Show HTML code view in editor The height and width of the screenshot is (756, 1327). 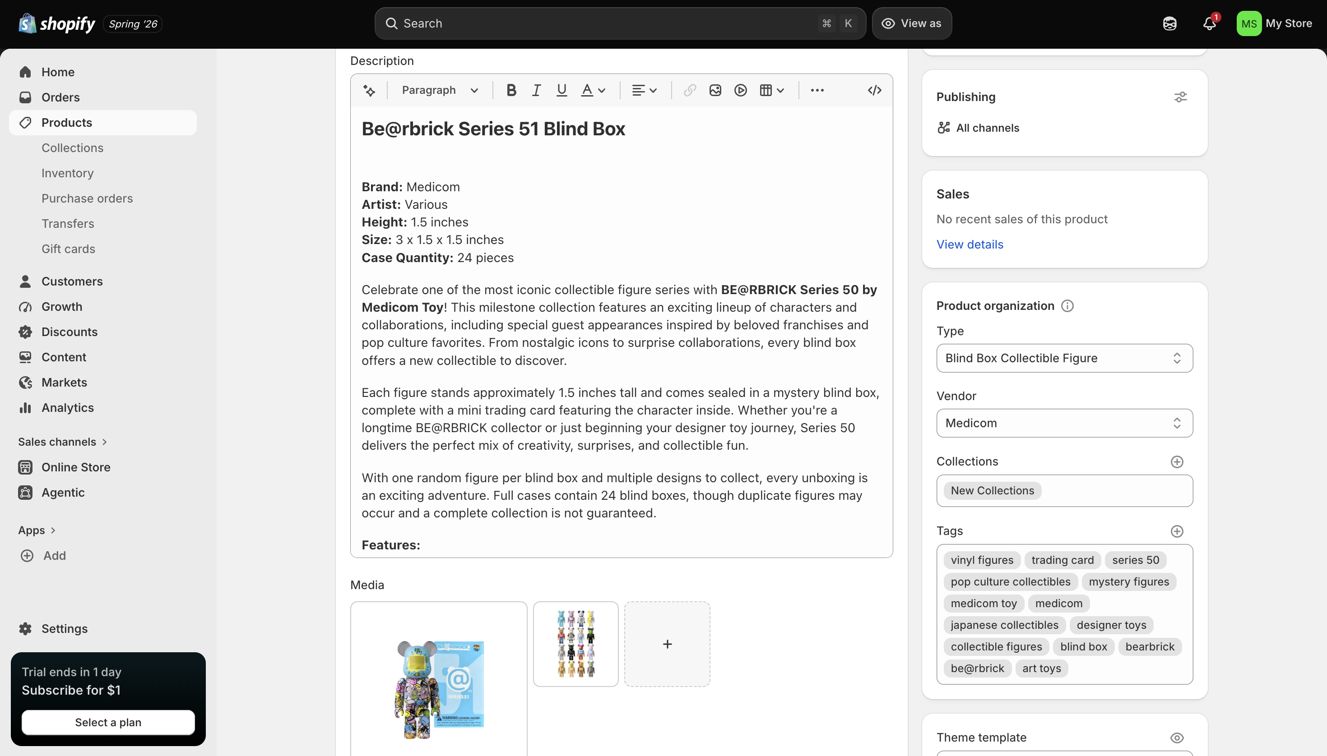tap(874, 90)
